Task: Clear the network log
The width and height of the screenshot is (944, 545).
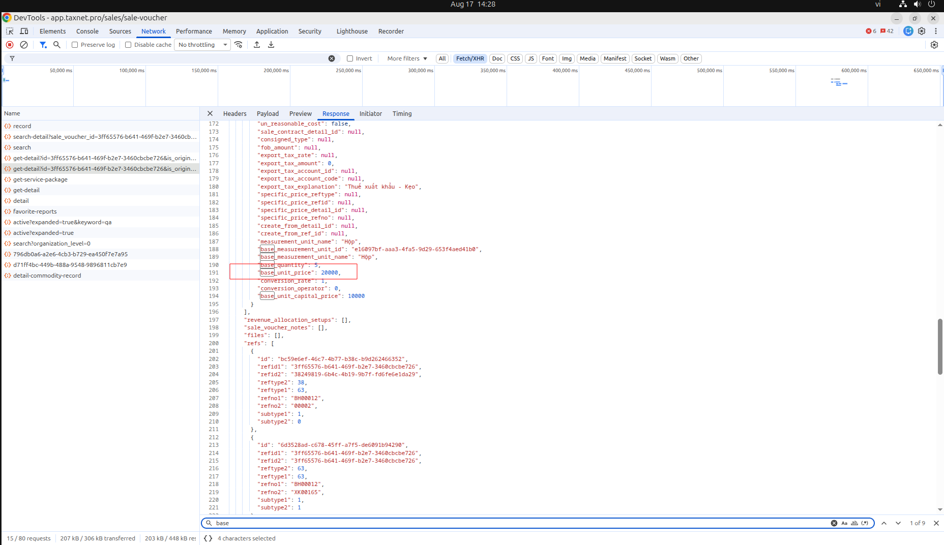Action: (x=24, y=45)
